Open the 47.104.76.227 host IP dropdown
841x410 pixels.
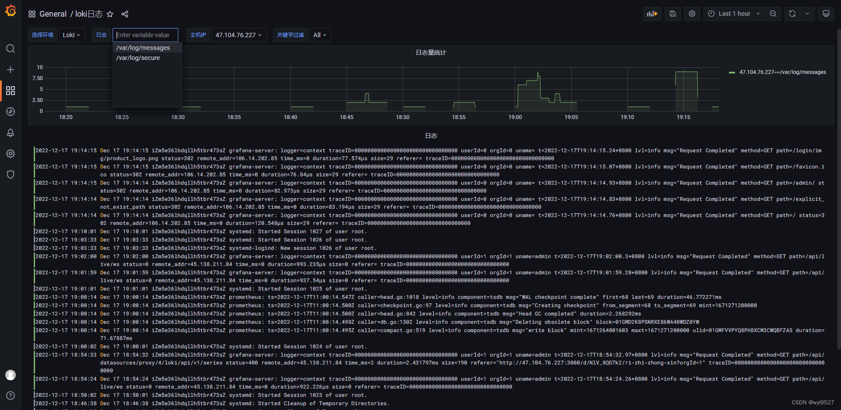[239, 35]
